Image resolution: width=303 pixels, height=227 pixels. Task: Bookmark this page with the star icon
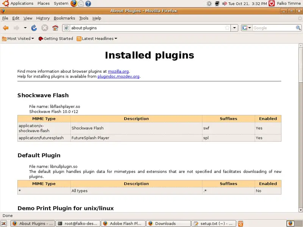(x=227, y=28)
